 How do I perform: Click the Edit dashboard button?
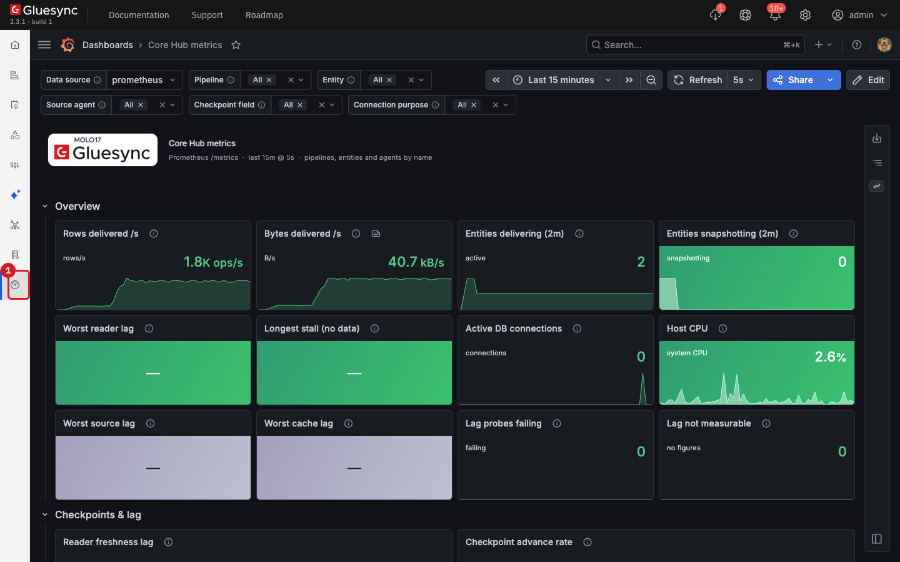point(868,80)
